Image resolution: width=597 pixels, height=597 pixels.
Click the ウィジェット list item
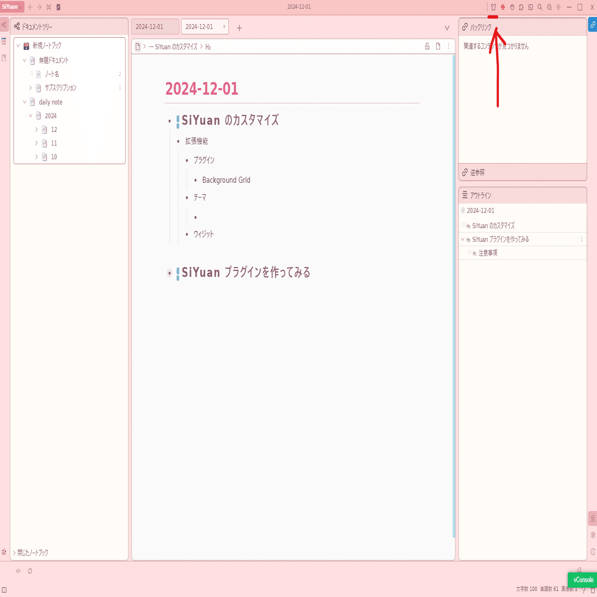[204, 234]
